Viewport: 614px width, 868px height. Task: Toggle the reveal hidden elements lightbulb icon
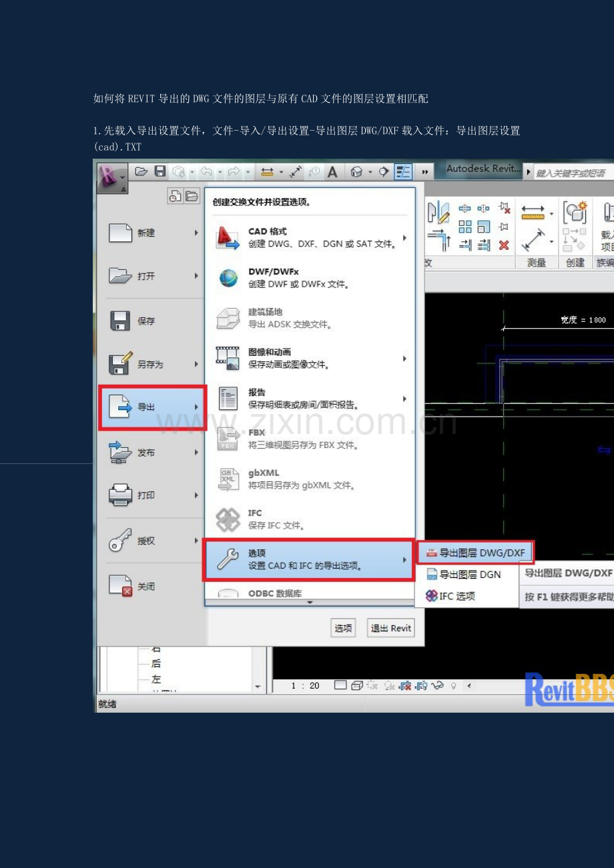pos(454,685)
